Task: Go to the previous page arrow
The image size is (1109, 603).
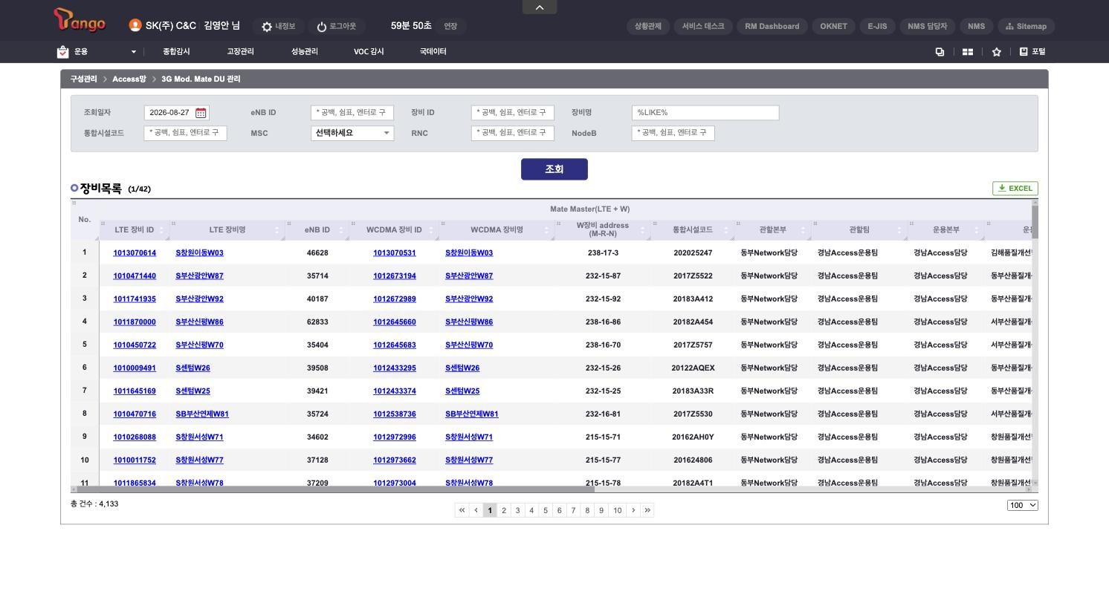Action: coord(476,510)
